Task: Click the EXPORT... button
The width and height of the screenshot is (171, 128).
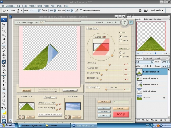Action: [x=121, y=108]
